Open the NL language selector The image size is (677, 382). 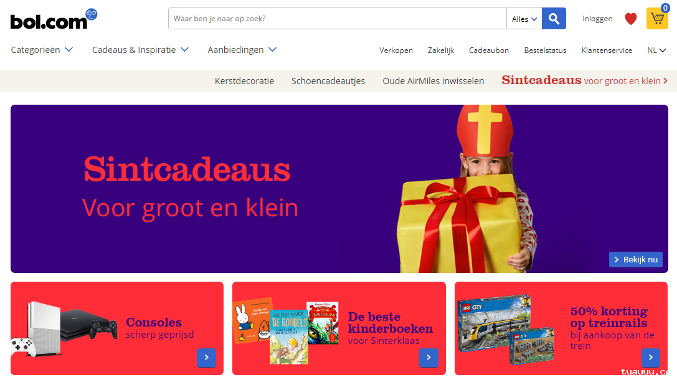tap(656, 50)
